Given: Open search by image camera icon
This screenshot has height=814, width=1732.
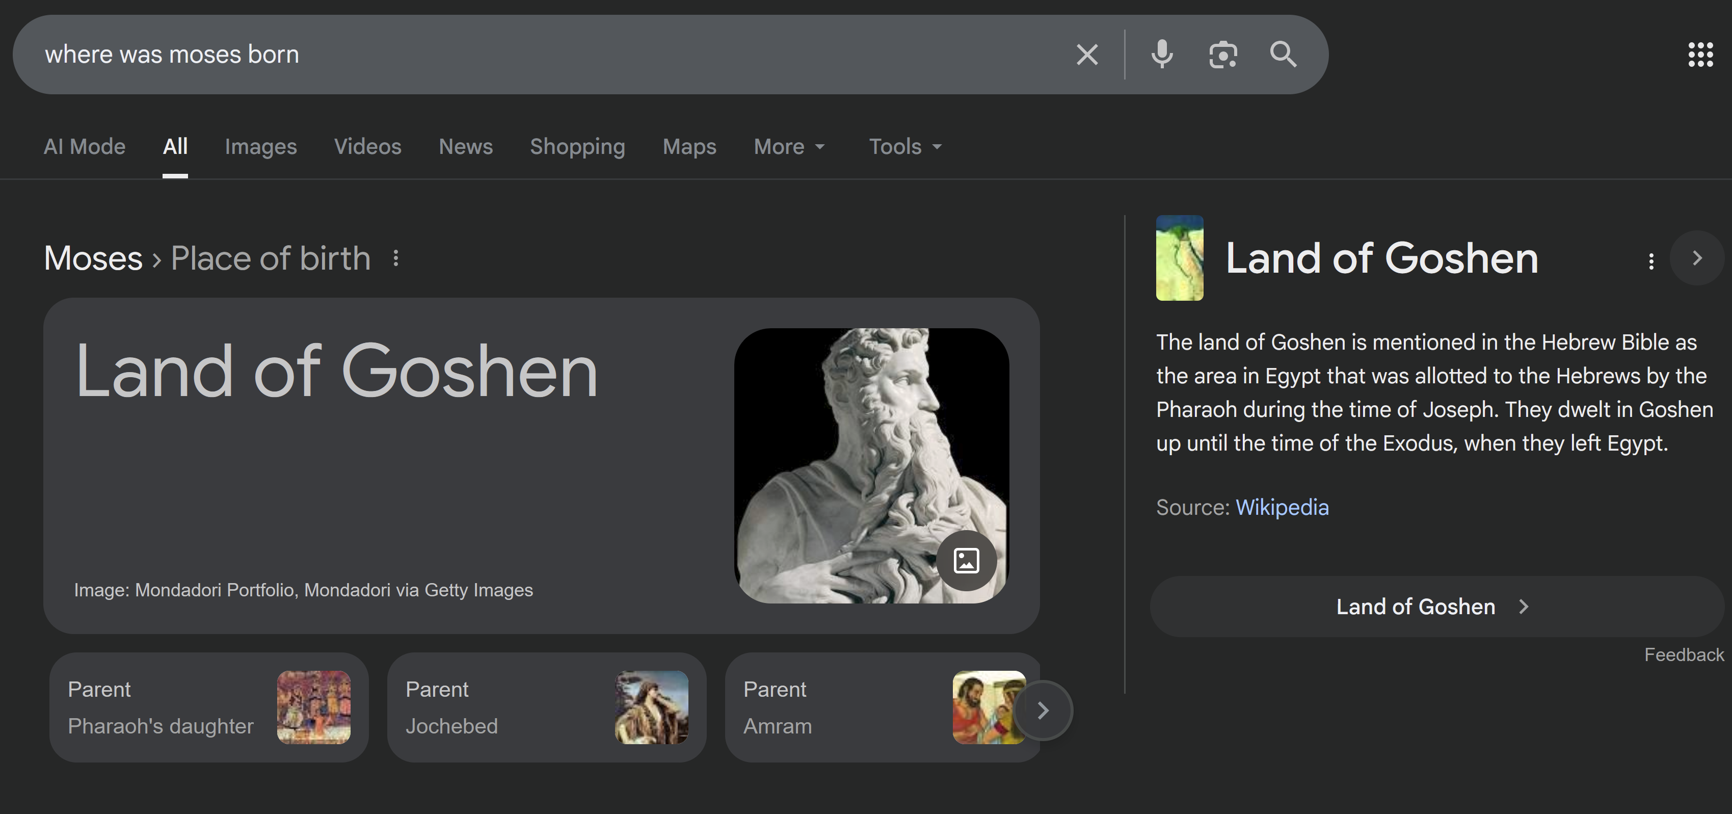Looking at the screenshot, I should [x=1222, y=55].
